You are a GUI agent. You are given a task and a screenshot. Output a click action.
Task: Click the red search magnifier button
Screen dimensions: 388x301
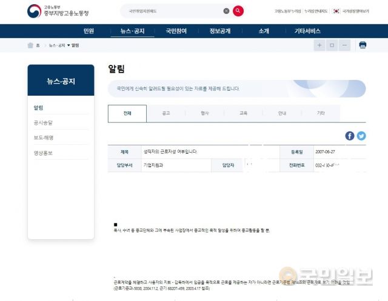(x=238, y=11)
